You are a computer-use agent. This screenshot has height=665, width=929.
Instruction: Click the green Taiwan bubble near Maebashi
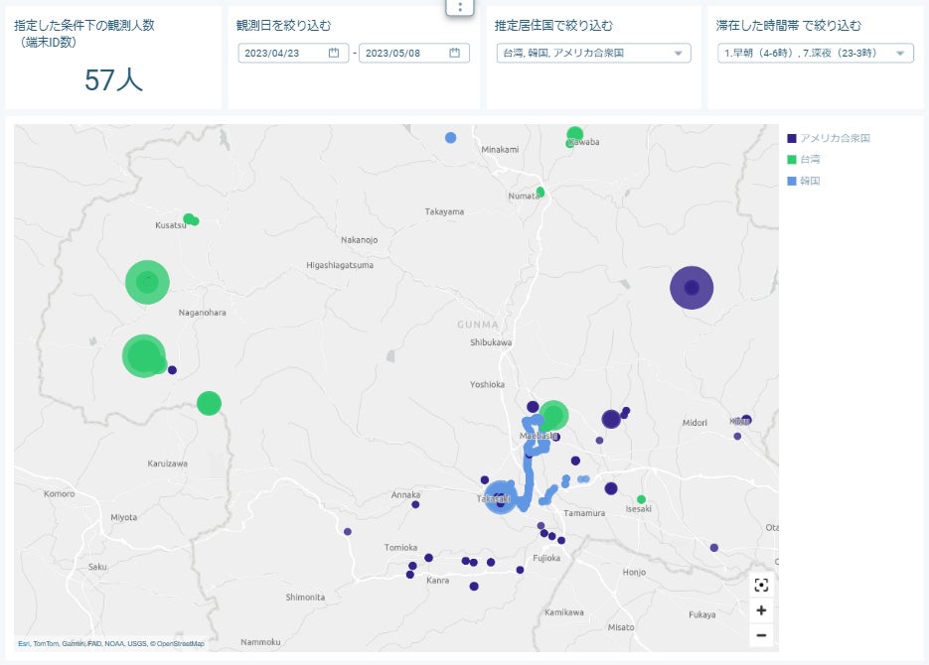[553, 415]
